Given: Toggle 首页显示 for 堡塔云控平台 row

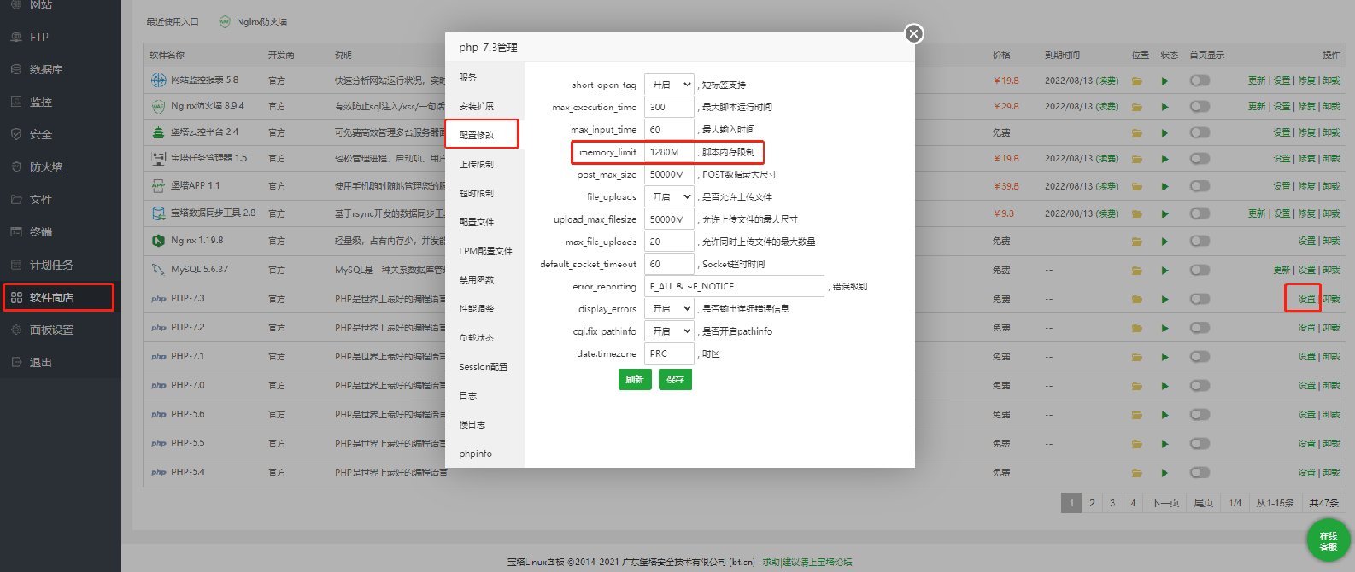Looking at the screenshot, I should pos(1200,132).
